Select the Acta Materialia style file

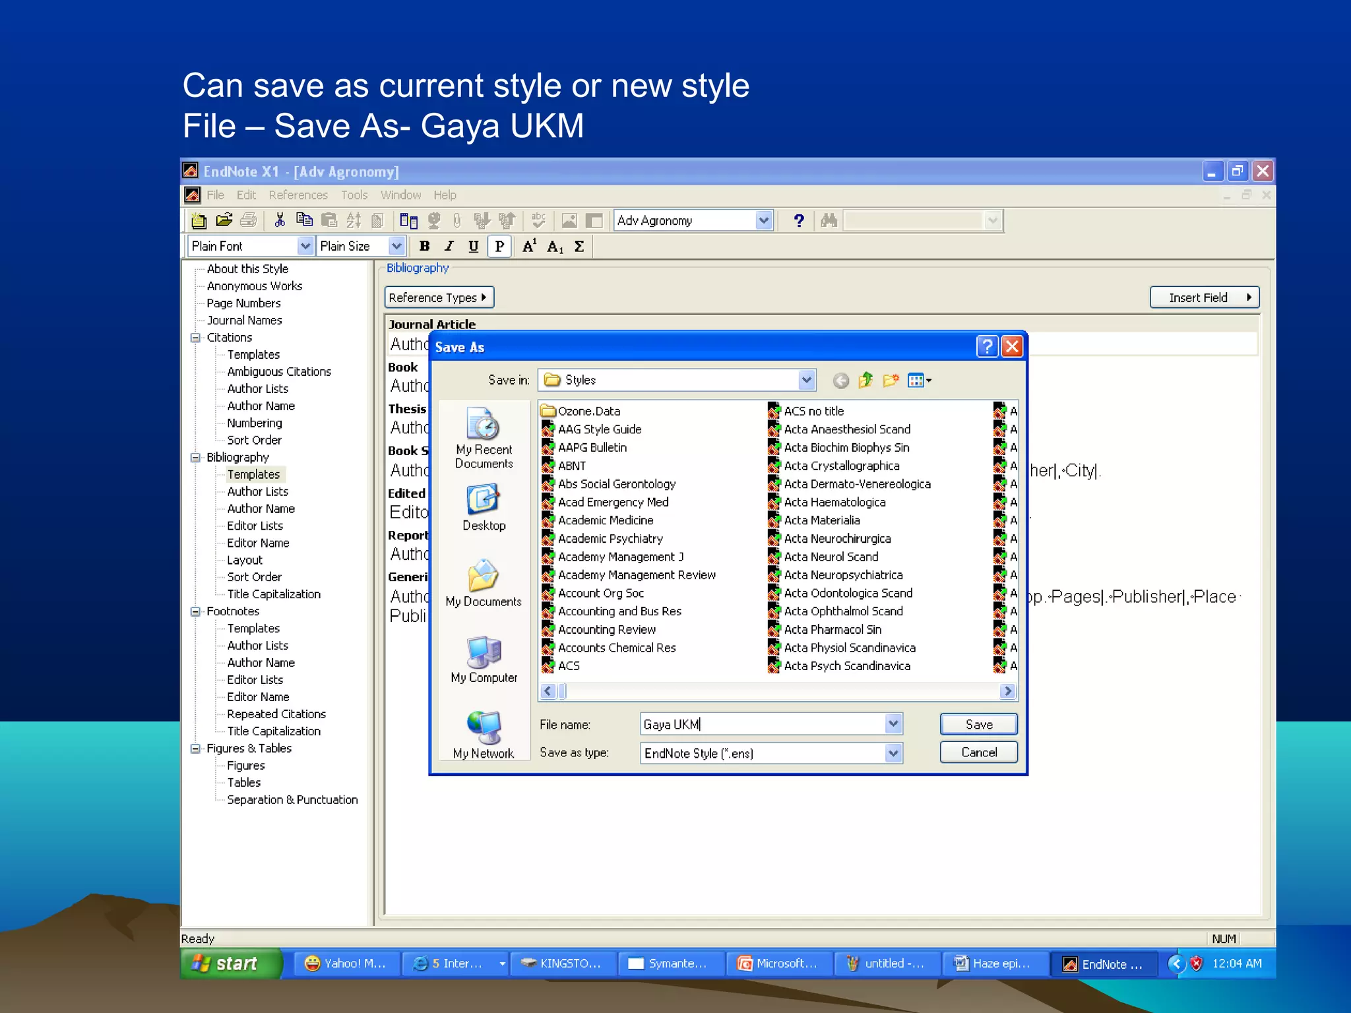(814, 520)
